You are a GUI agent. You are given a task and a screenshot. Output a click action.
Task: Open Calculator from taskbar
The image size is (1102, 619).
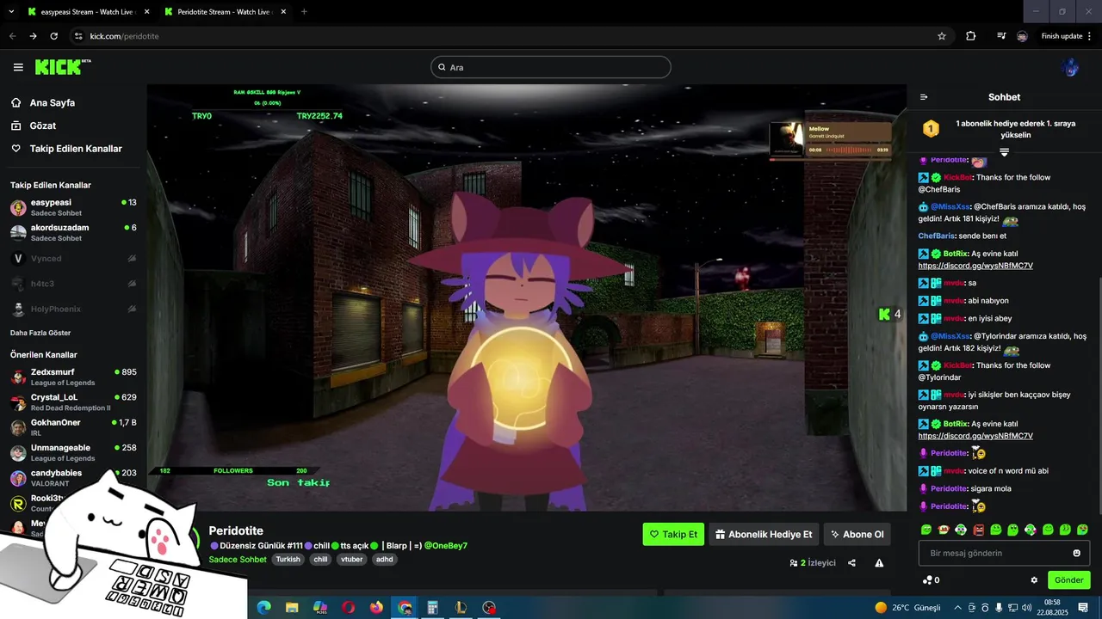point(433,608)
